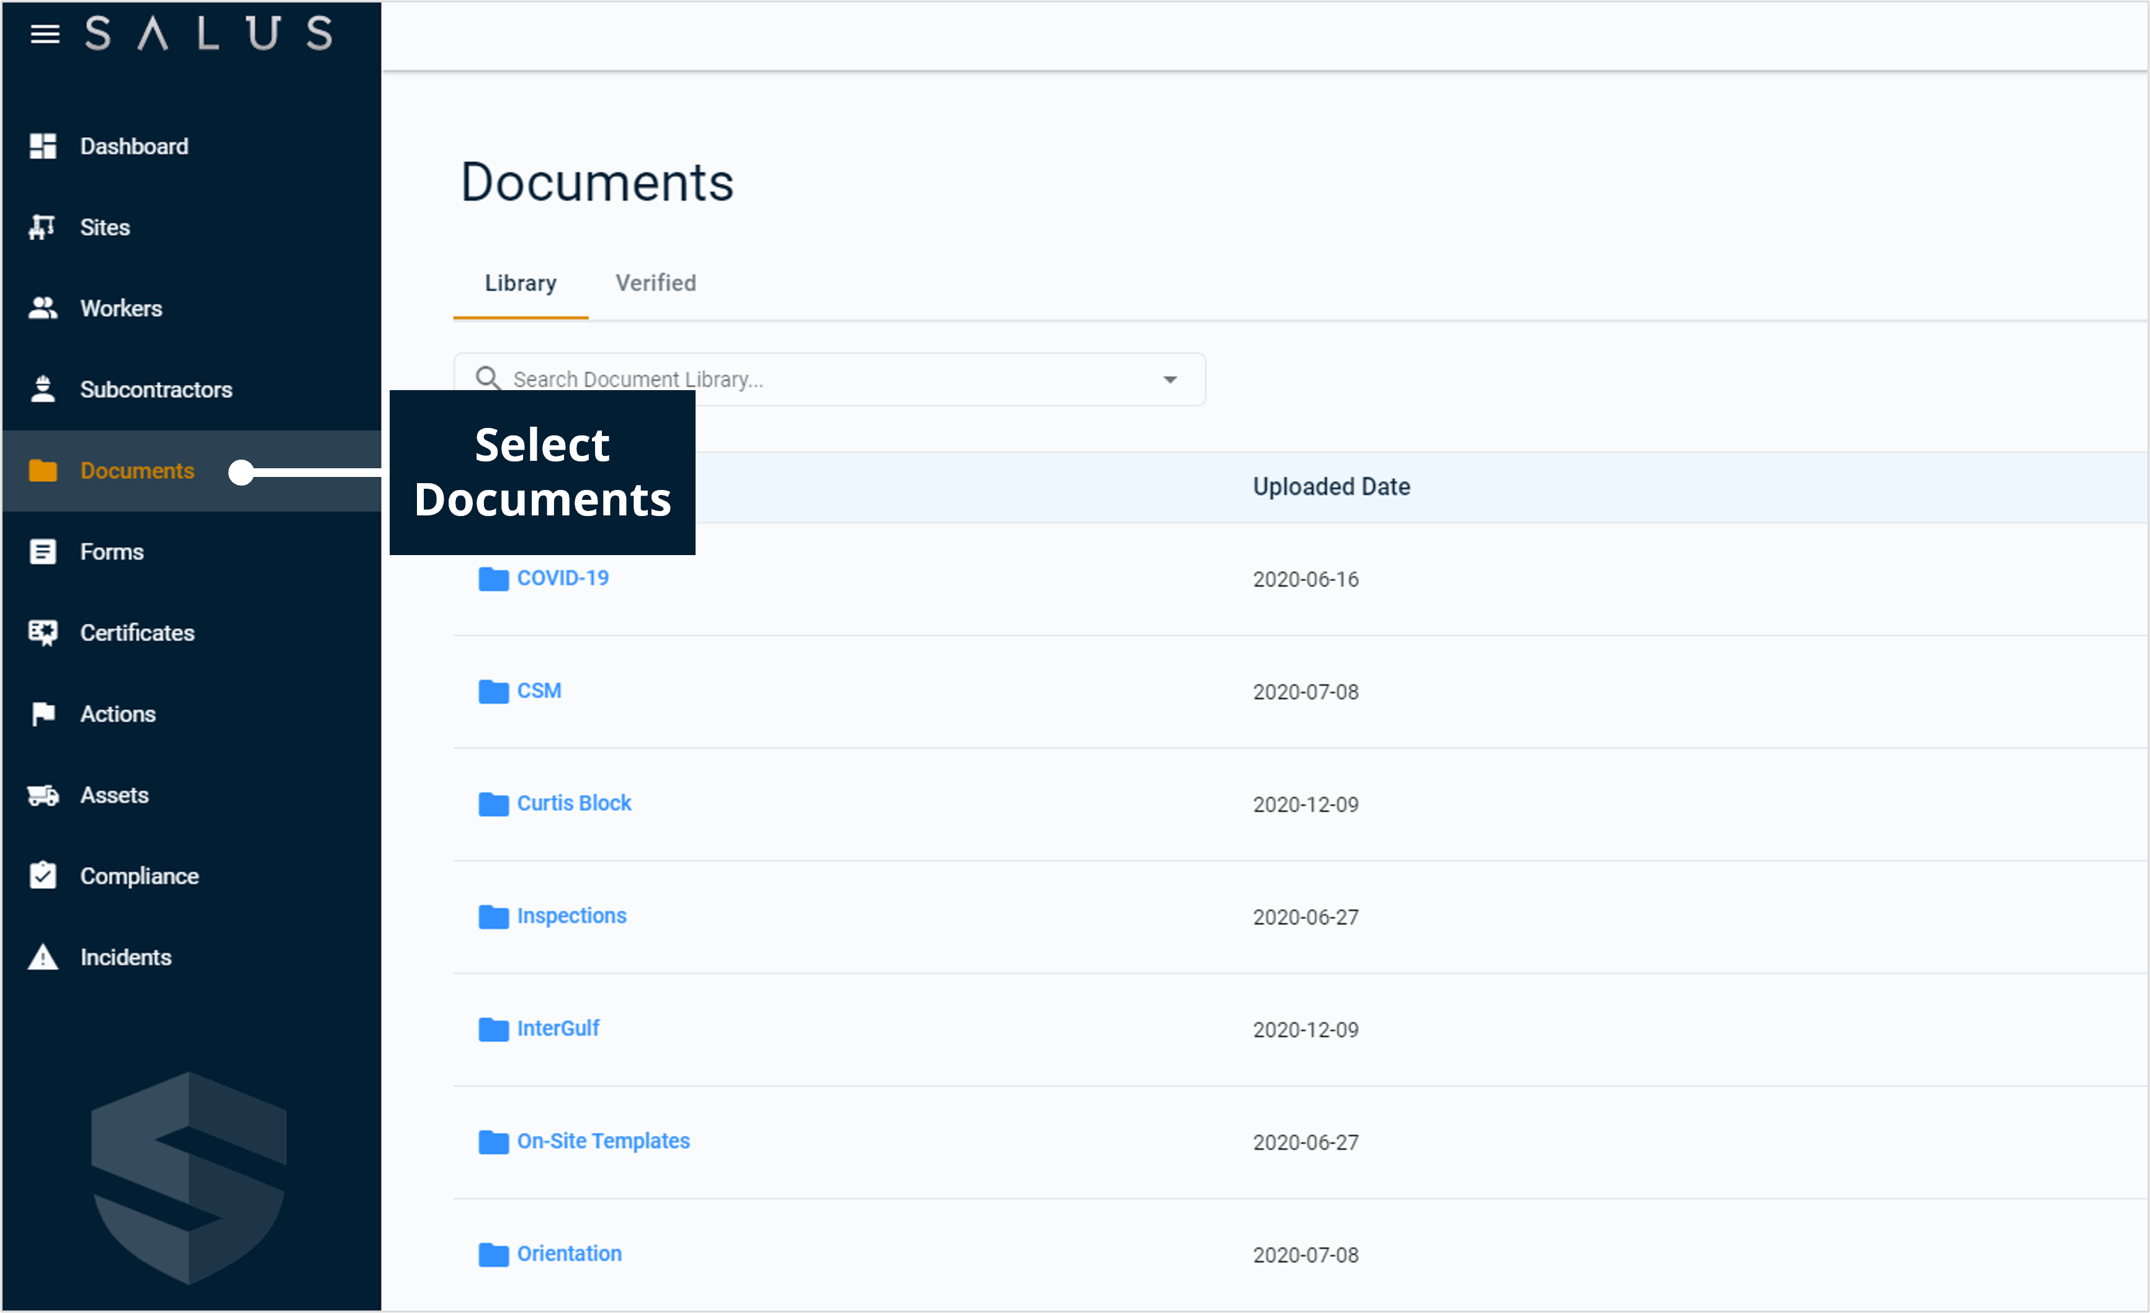Select the Assets truck icon

click(43, 794)
